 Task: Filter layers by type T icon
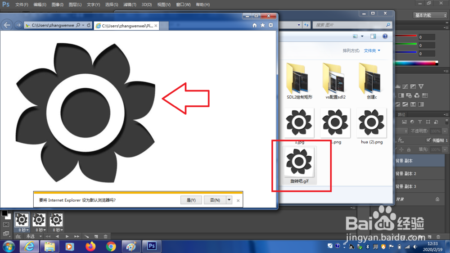(420, 122)
